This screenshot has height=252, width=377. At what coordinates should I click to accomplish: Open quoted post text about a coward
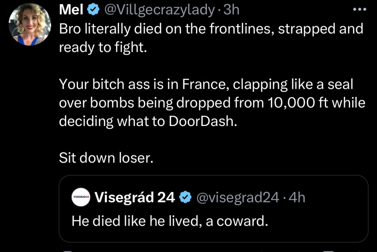click(169, 220)
